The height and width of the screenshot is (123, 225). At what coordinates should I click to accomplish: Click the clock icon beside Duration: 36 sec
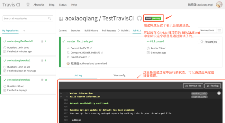(x=5, y=86)
